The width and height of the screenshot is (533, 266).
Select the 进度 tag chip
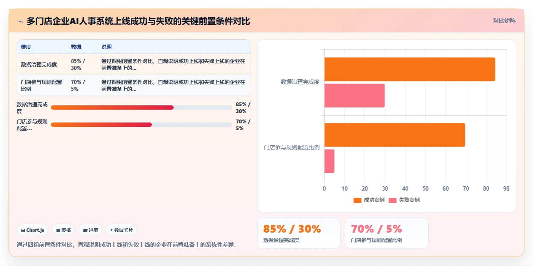tap(90, 230)
